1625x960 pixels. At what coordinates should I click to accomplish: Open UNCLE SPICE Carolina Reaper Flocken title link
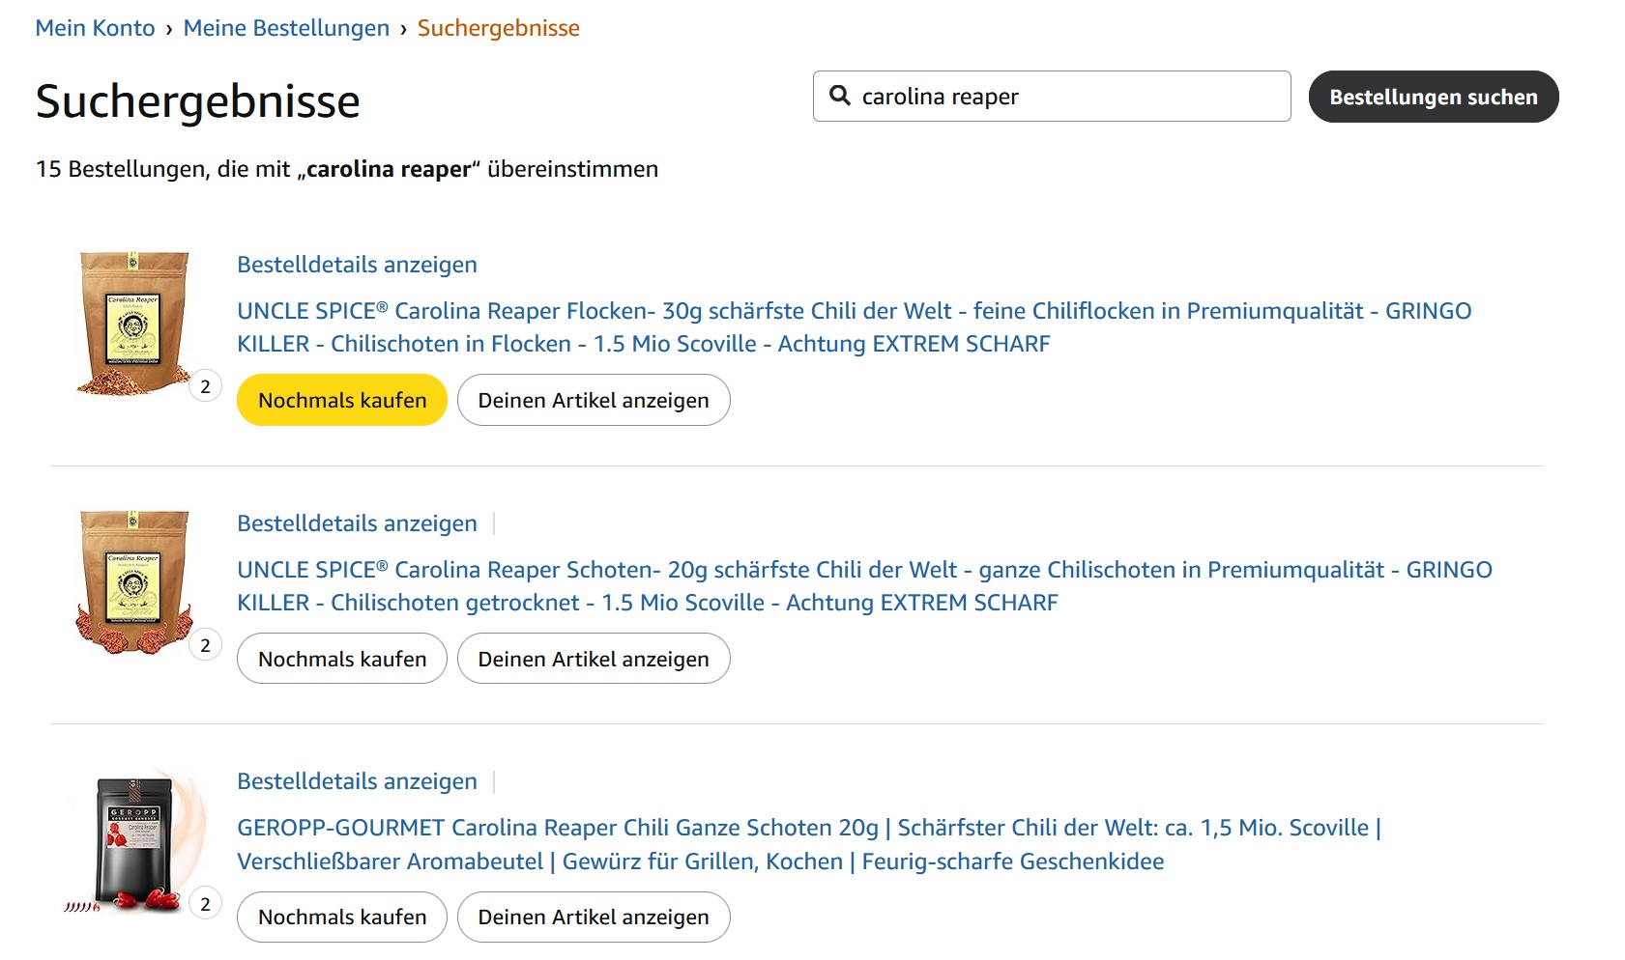pyautogui.click(x=855, y=327)
